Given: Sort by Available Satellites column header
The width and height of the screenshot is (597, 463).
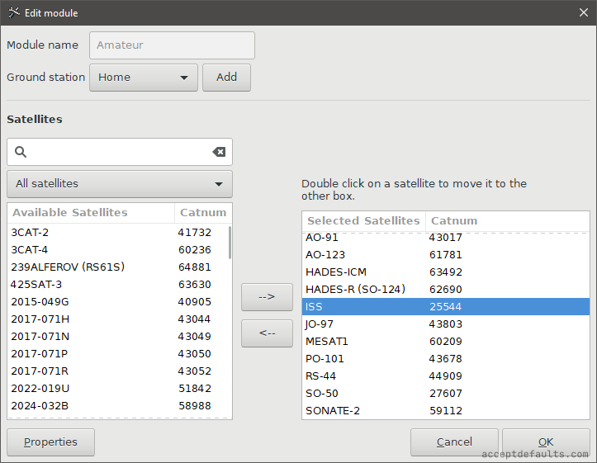Looking at the screenshot, I should point(91,213).
